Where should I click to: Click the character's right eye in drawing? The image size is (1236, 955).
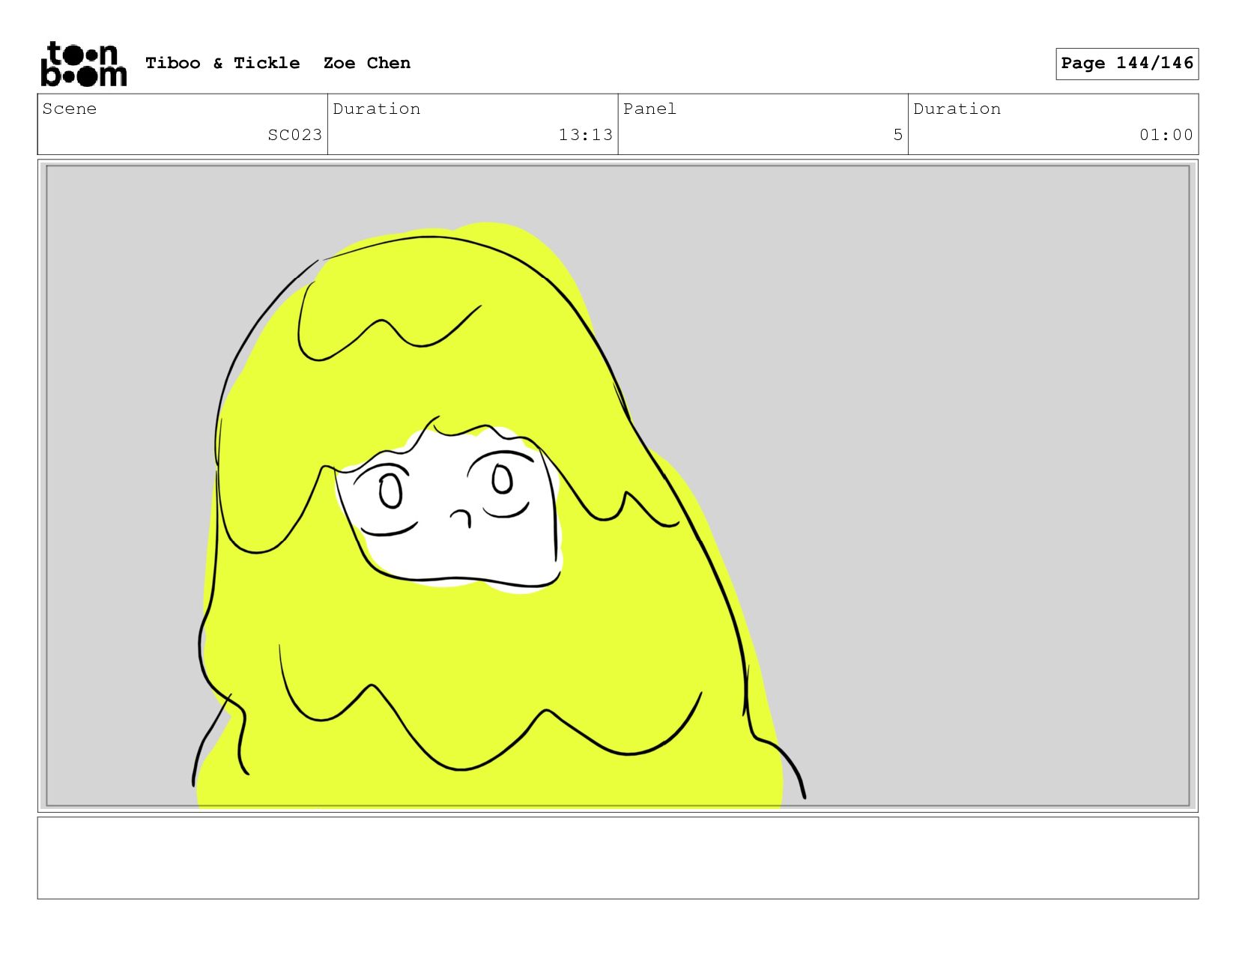pos(502,479)
